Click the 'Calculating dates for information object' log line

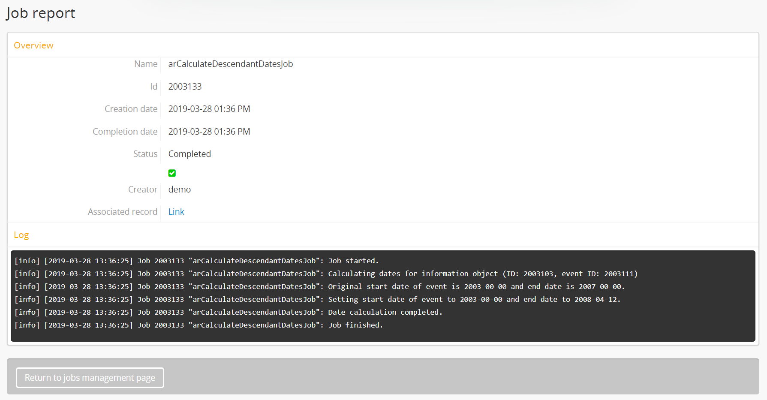326,274
